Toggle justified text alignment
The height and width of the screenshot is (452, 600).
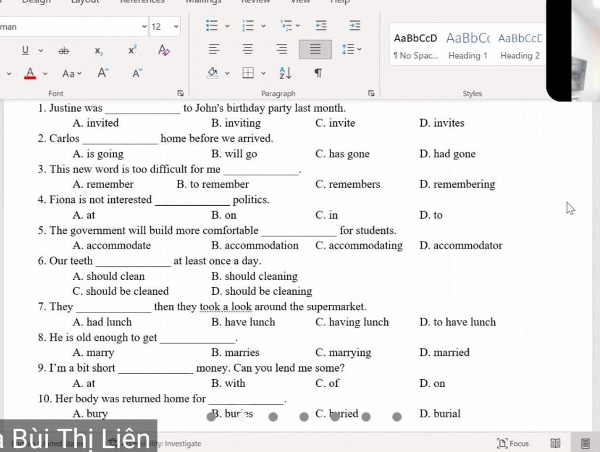click(315, 49)
